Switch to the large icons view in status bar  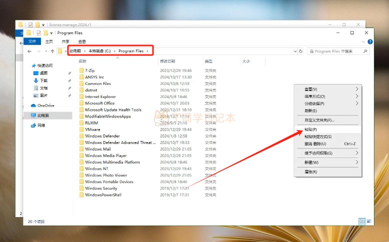pos(368,220)
